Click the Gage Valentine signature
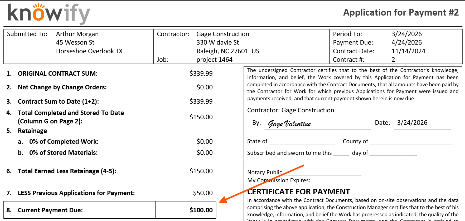 coord(289,124)
